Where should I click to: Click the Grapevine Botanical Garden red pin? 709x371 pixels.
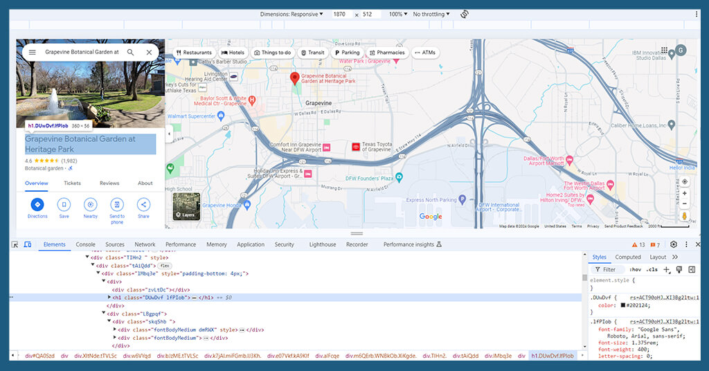coord(294,79)
